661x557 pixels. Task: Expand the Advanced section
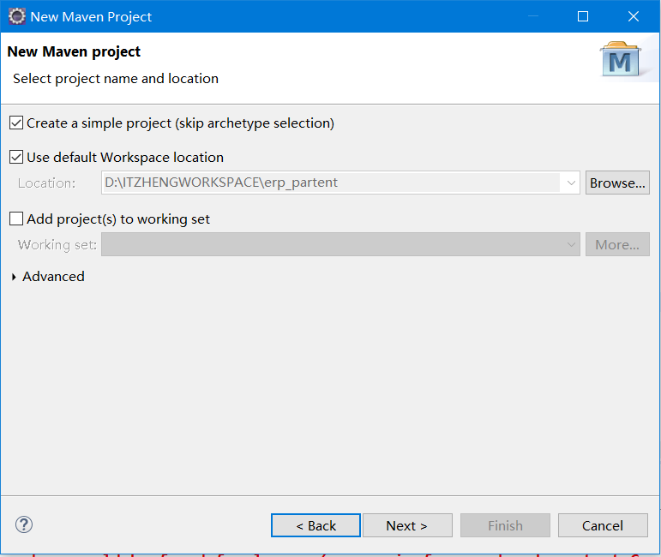[14, 277]
